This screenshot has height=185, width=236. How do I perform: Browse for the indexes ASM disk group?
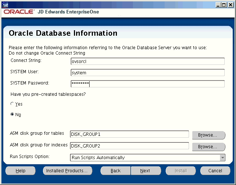tap(209, 147)
